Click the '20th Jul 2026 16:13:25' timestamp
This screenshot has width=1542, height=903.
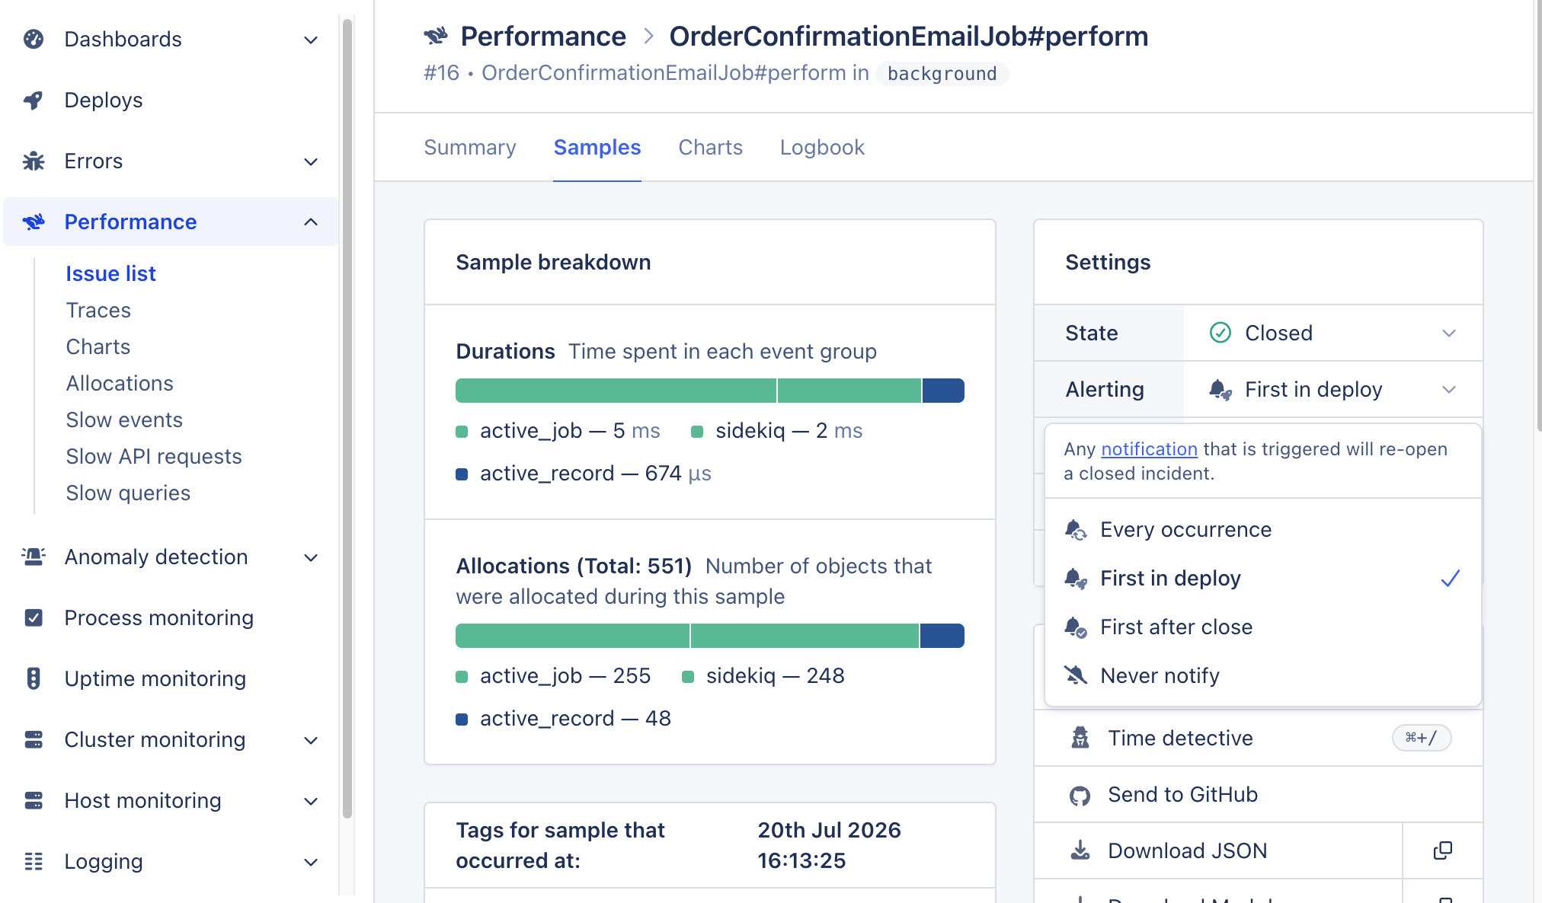coord(829,845)
